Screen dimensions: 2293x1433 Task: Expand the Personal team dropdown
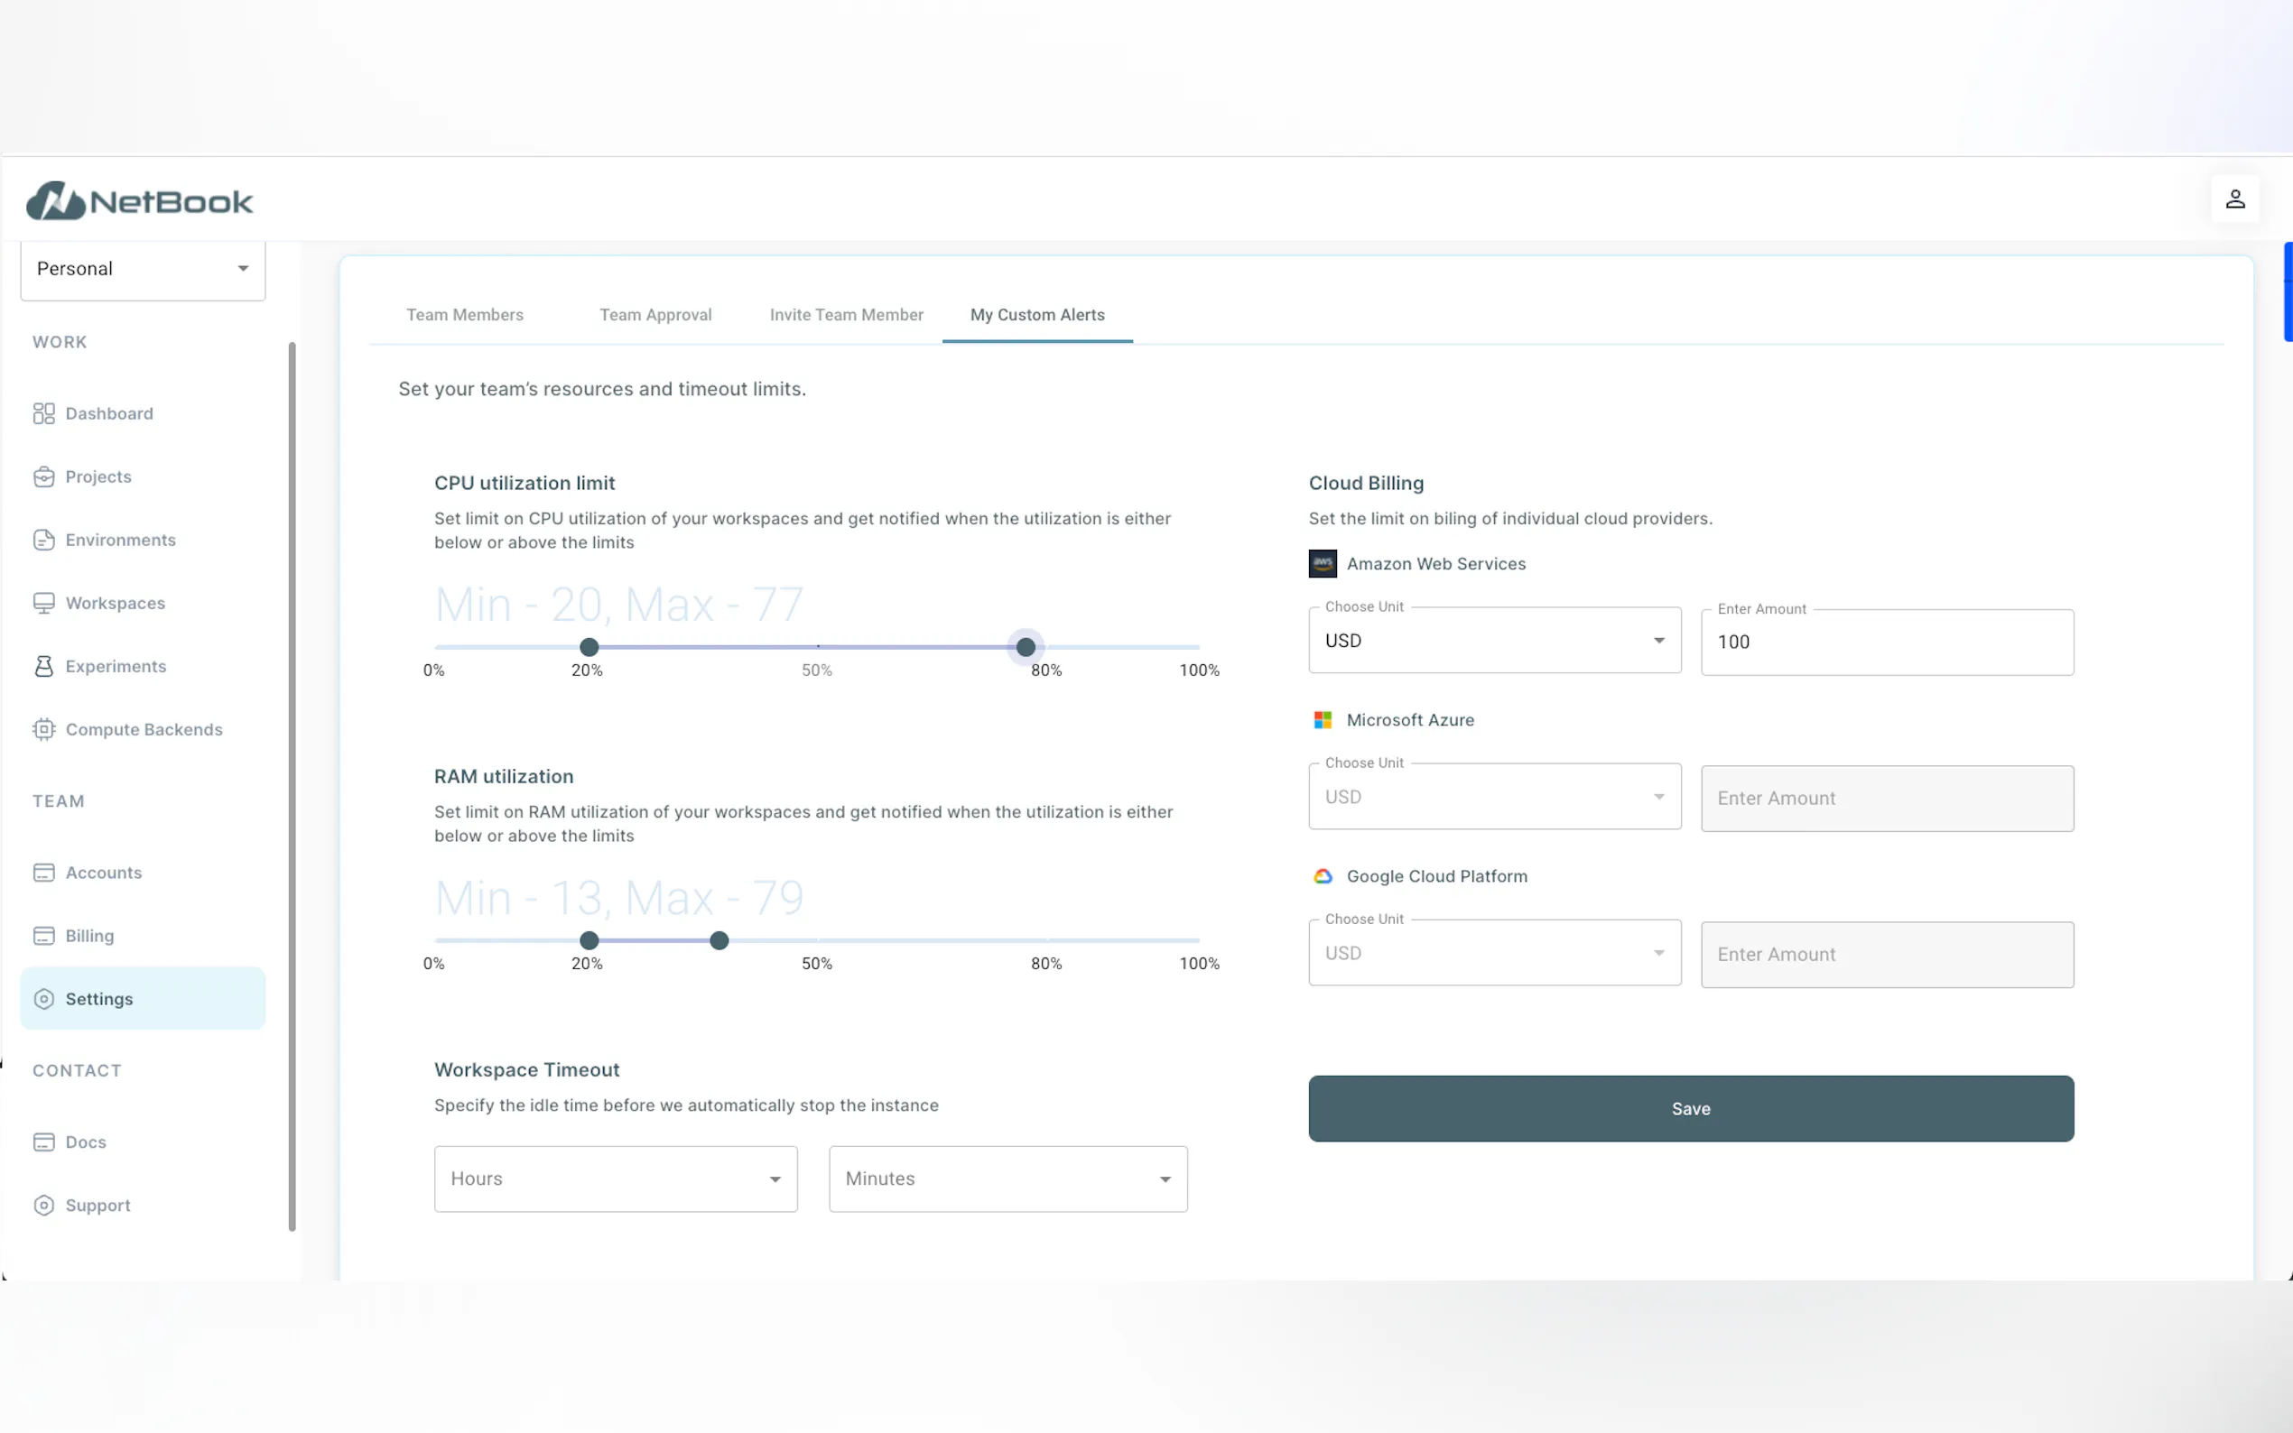(143, 269)
